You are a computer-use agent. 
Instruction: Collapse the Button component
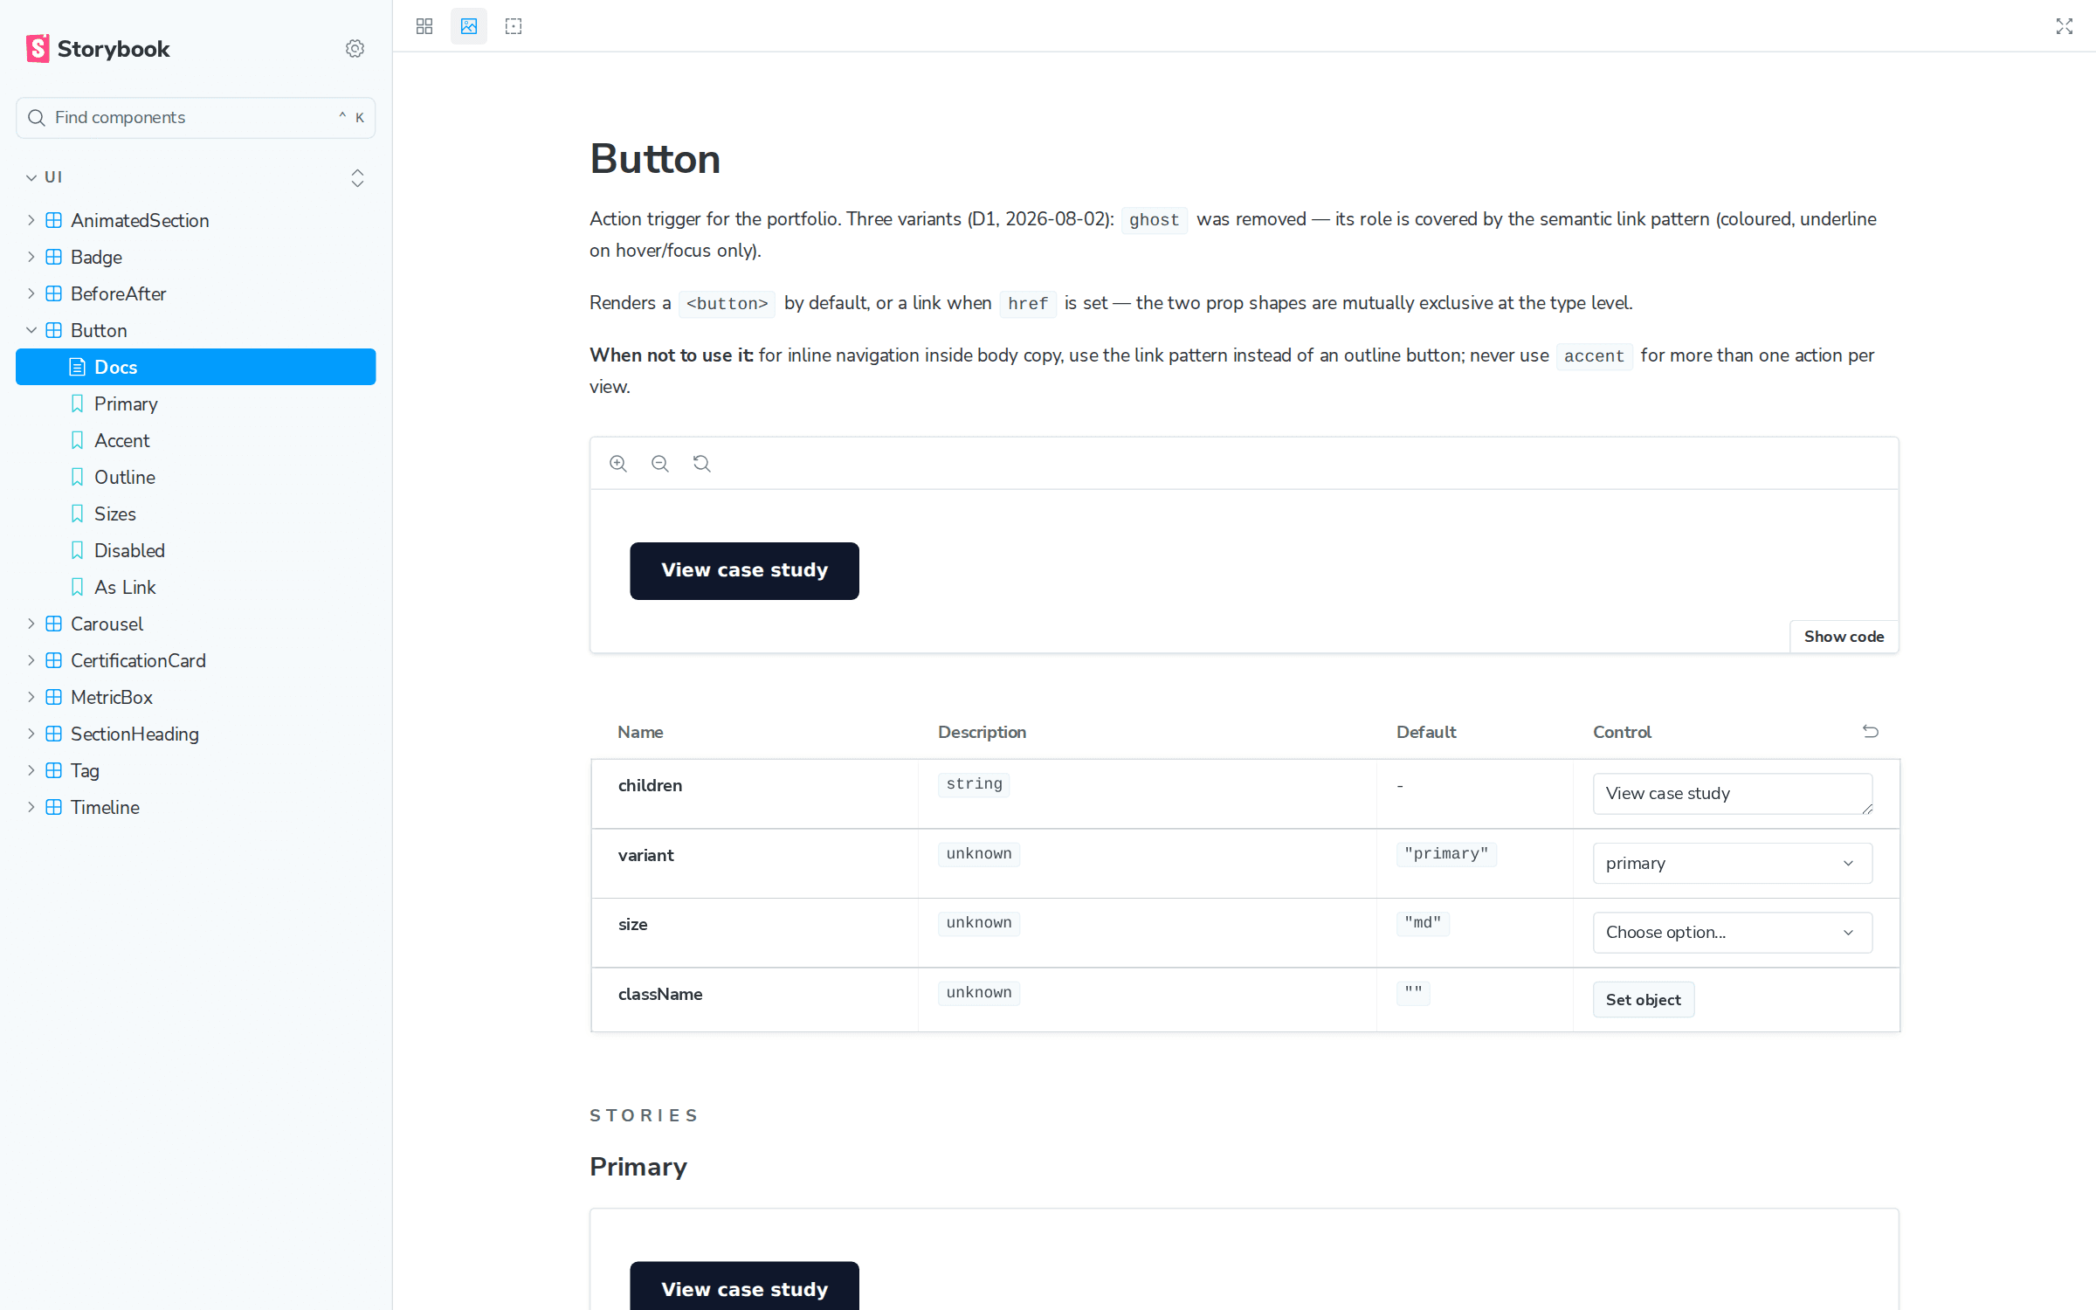tap(31, 330)
